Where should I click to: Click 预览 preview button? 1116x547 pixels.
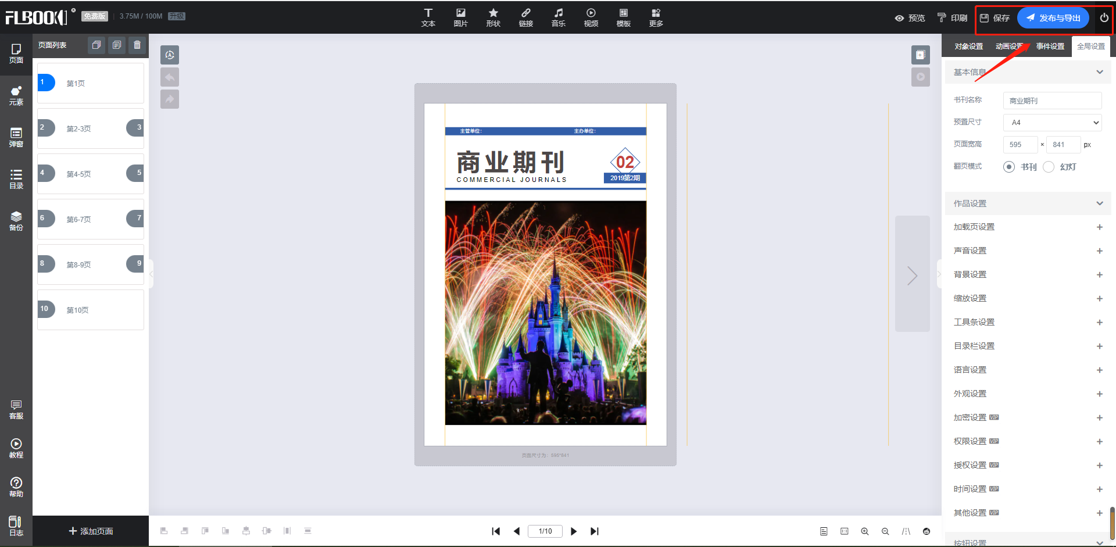click(910, 18)
